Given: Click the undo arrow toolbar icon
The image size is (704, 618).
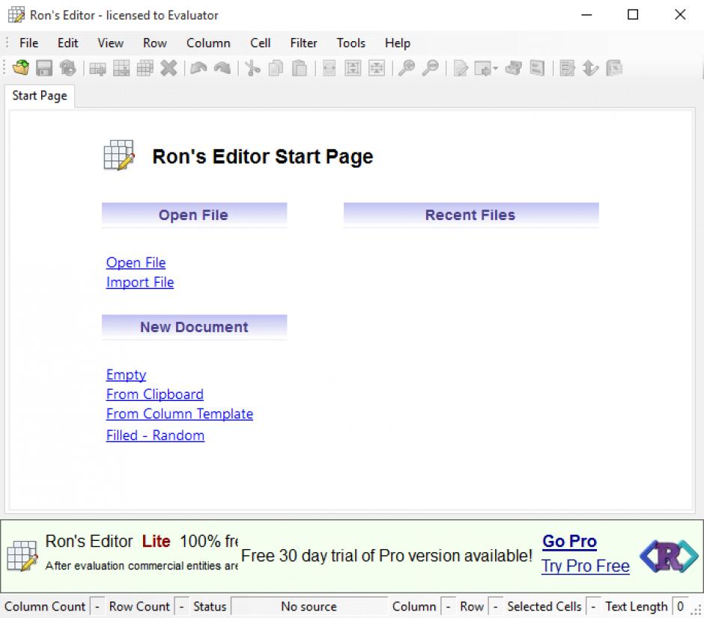Looking at the screenshot, I should pyautogui.click(x=198, y=68).
